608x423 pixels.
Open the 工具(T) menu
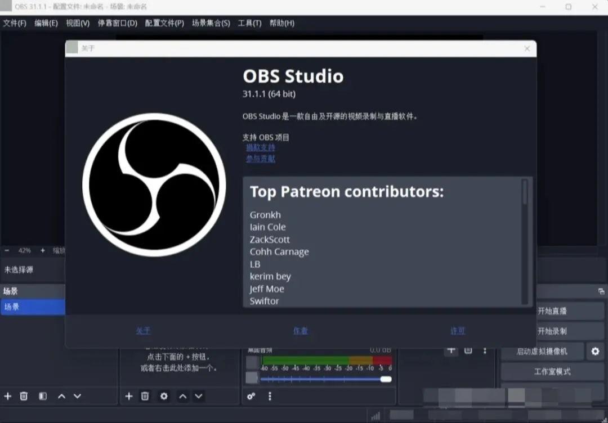pos(249,23)
